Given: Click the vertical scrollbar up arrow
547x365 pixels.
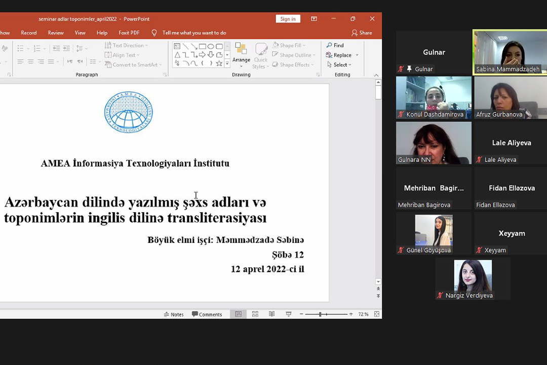Looking at the screenshot, I should (x=378, y=83).
